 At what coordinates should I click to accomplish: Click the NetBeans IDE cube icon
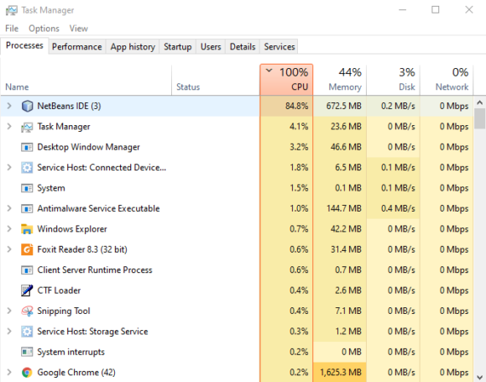click(x=27, y=106)
